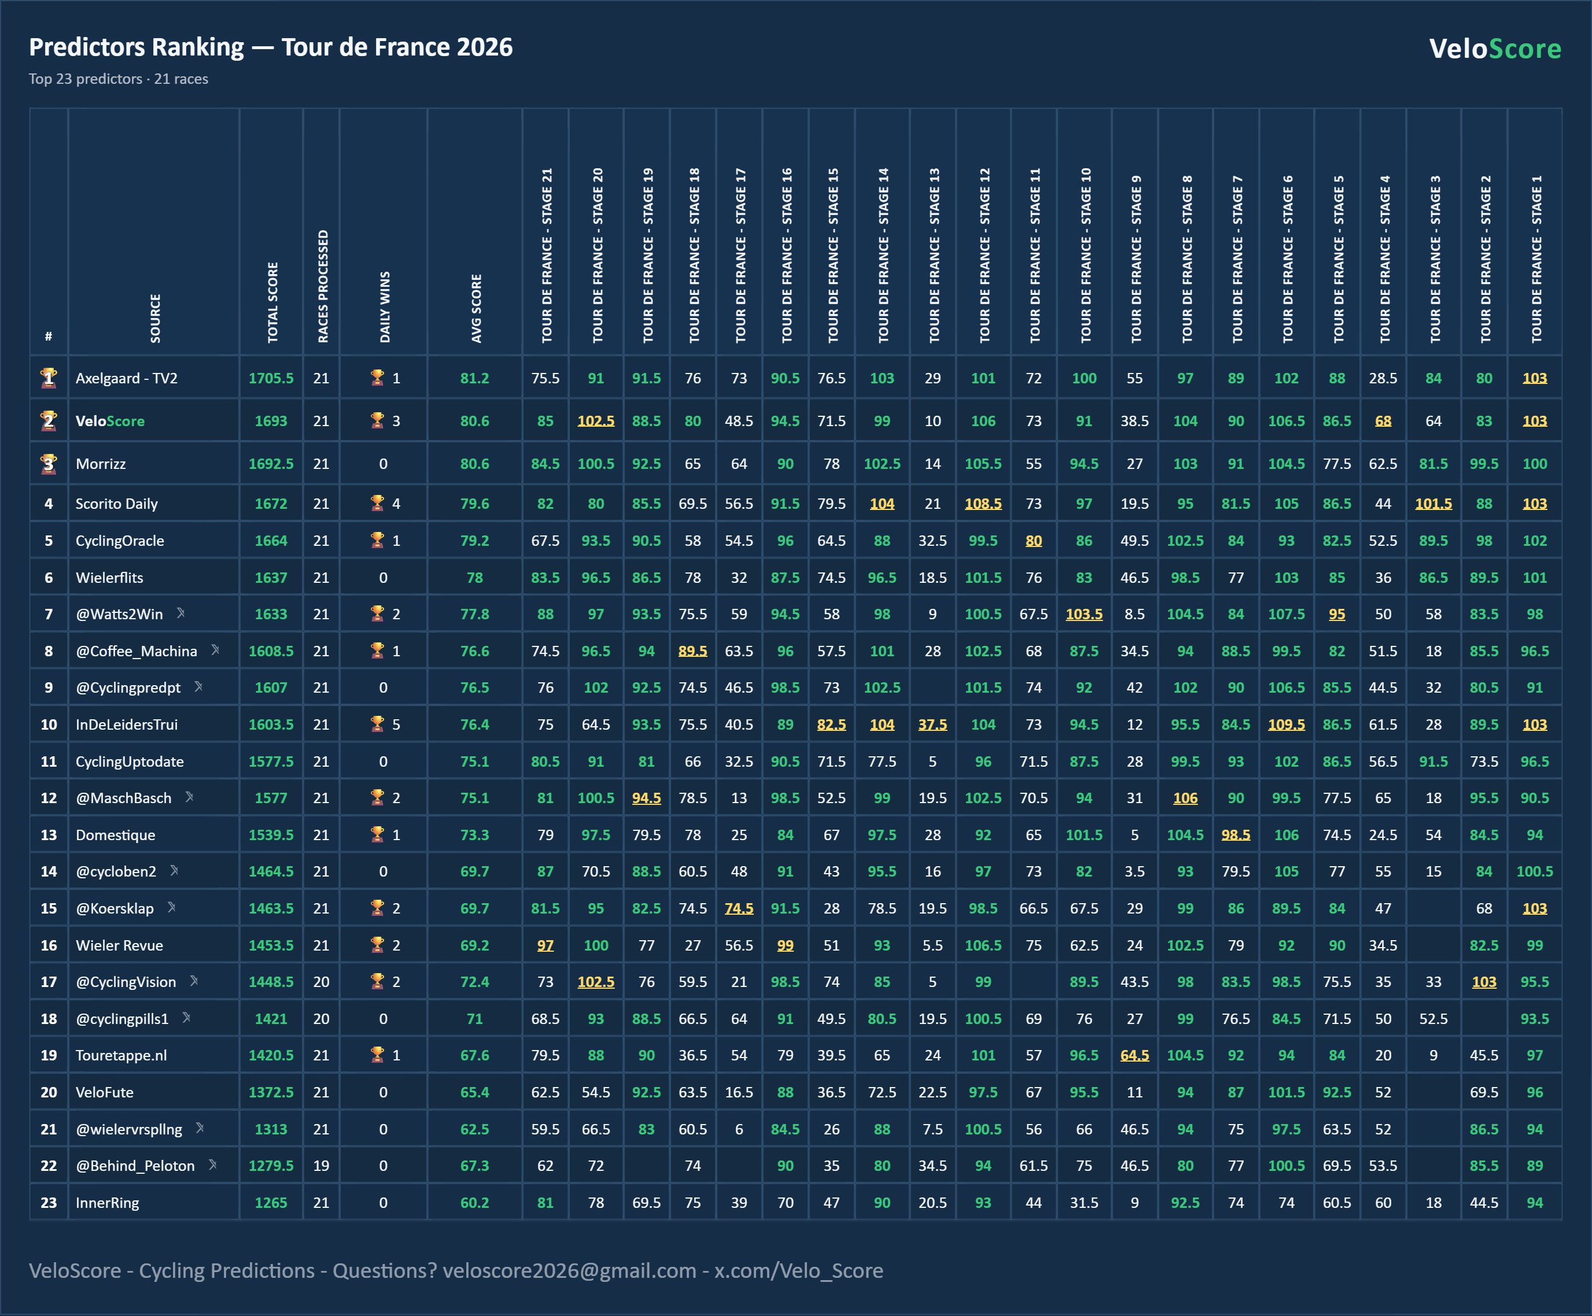
Task: Click the Races Processed column header
Action: [x=322, y=286]
